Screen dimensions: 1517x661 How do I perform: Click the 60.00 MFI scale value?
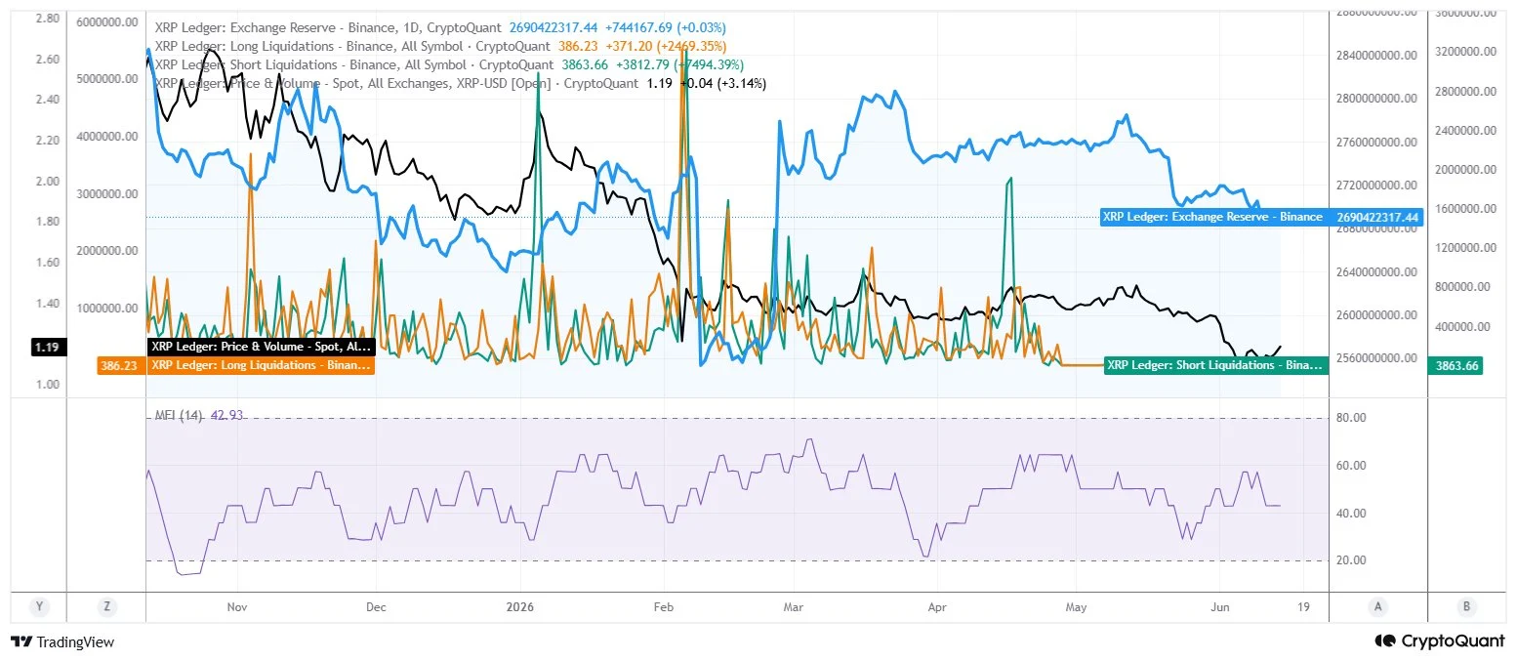tap(1351, 466)
